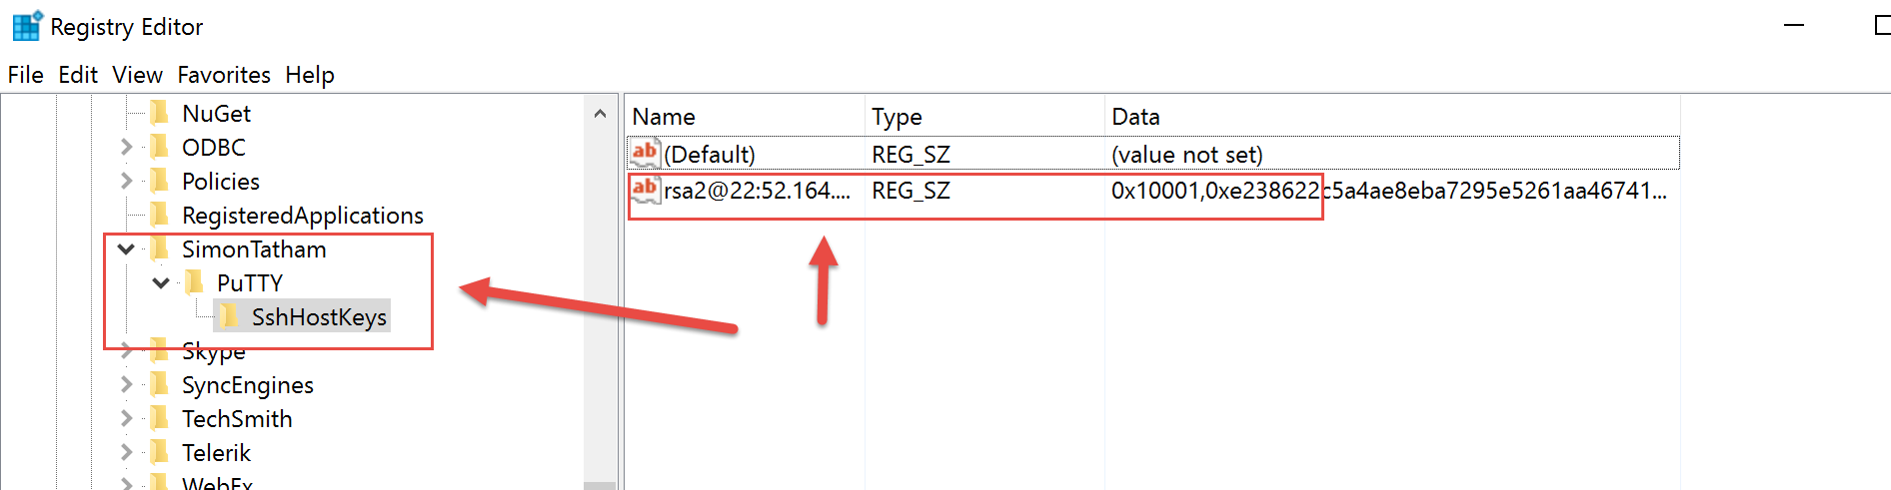
Task: Expand the SyncEngines registry key
Action: coord(126,384)
